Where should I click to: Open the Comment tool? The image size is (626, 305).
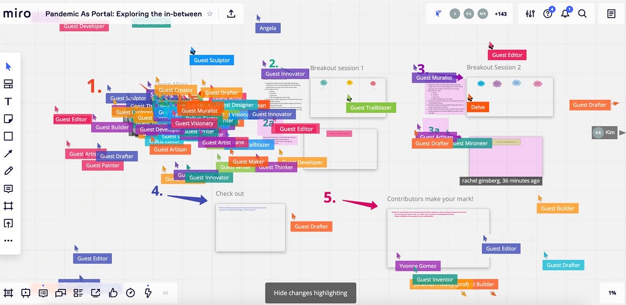[x=8, y=188]
